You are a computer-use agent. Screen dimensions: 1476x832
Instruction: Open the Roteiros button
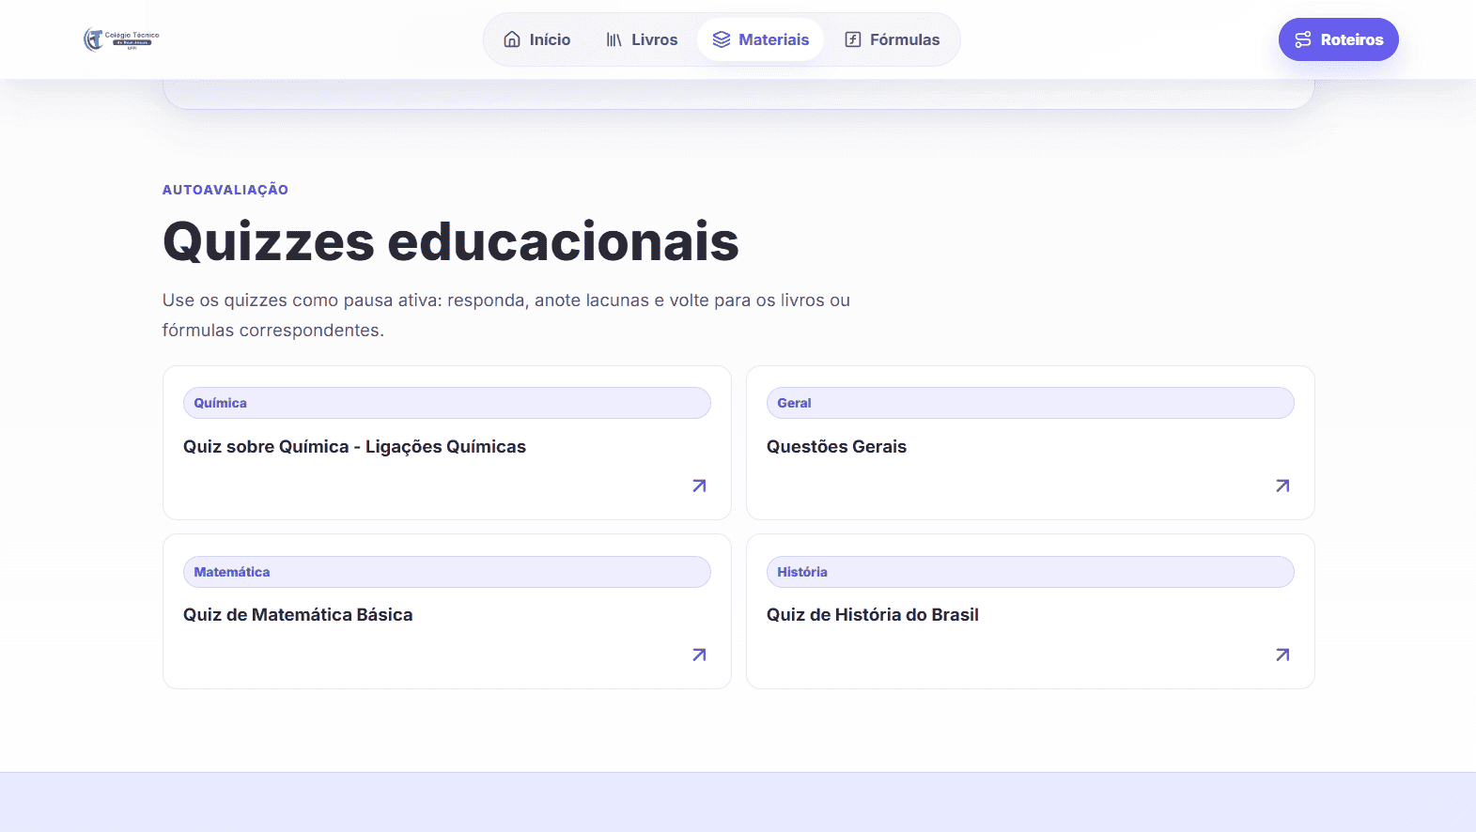point(1339,39)
